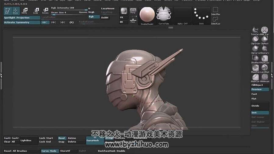Screen dimensions: 274x154
Task: Click the Divide button
Action: coord(260,106)
